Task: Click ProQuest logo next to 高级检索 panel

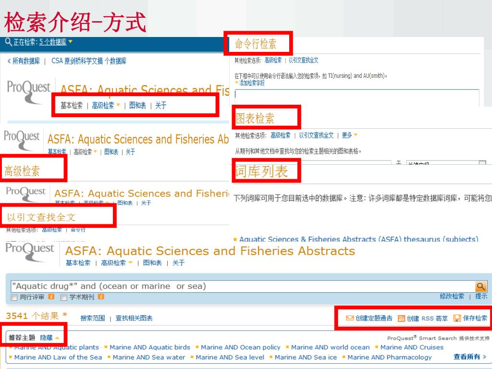Action: pyautogui.click(x=21, y=140)
